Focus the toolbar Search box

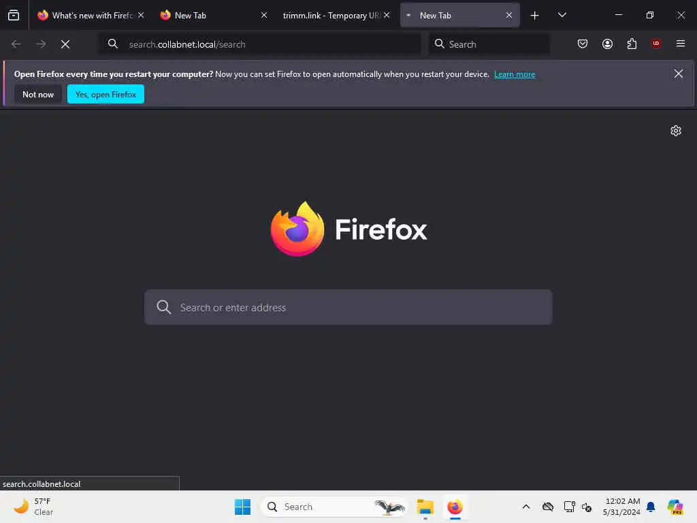pos(489,44)
